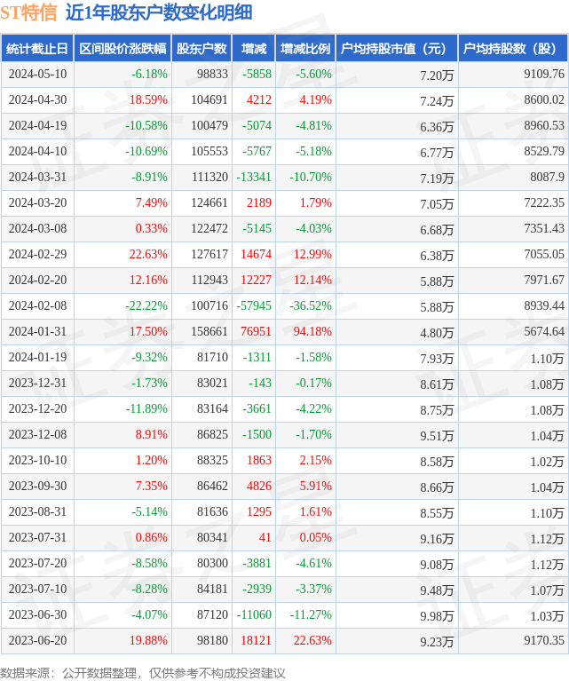Select the 股东户数 column header

[201, 49]
